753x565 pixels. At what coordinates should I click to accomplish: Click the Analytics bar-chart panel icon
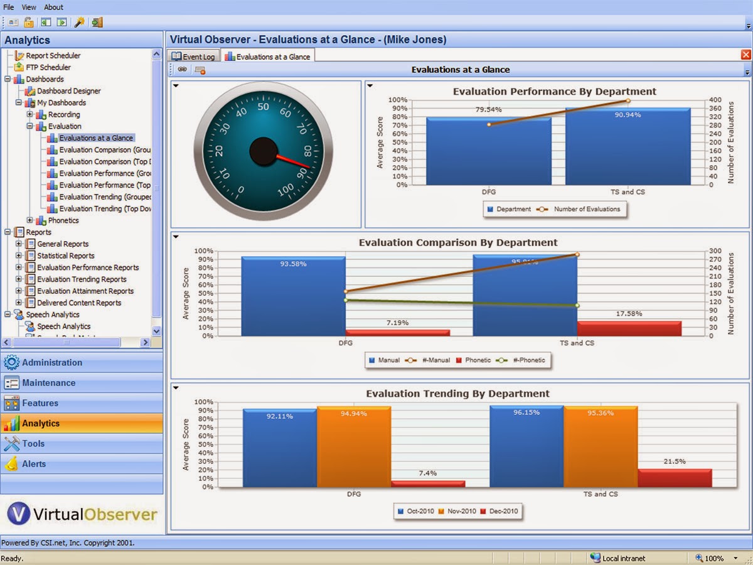click(11, 423)
